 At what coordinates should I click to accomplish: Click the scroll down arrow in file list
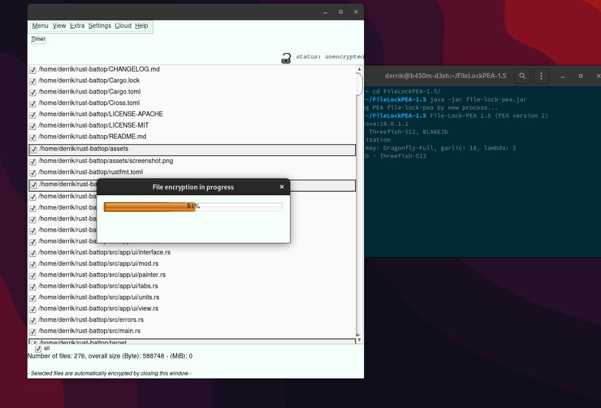tap(359, 340)
